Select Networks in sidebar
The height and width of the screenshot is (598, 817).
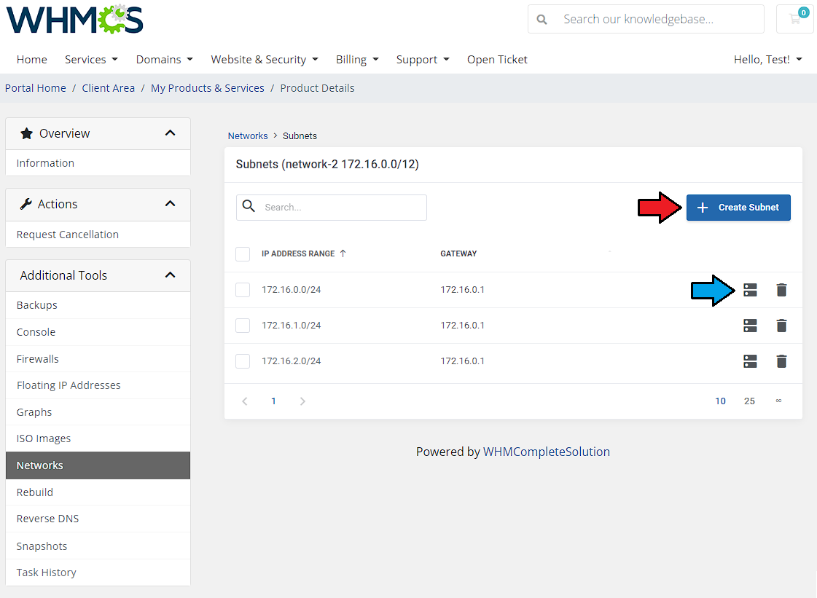pyautogui.click(x=98, y=465)
